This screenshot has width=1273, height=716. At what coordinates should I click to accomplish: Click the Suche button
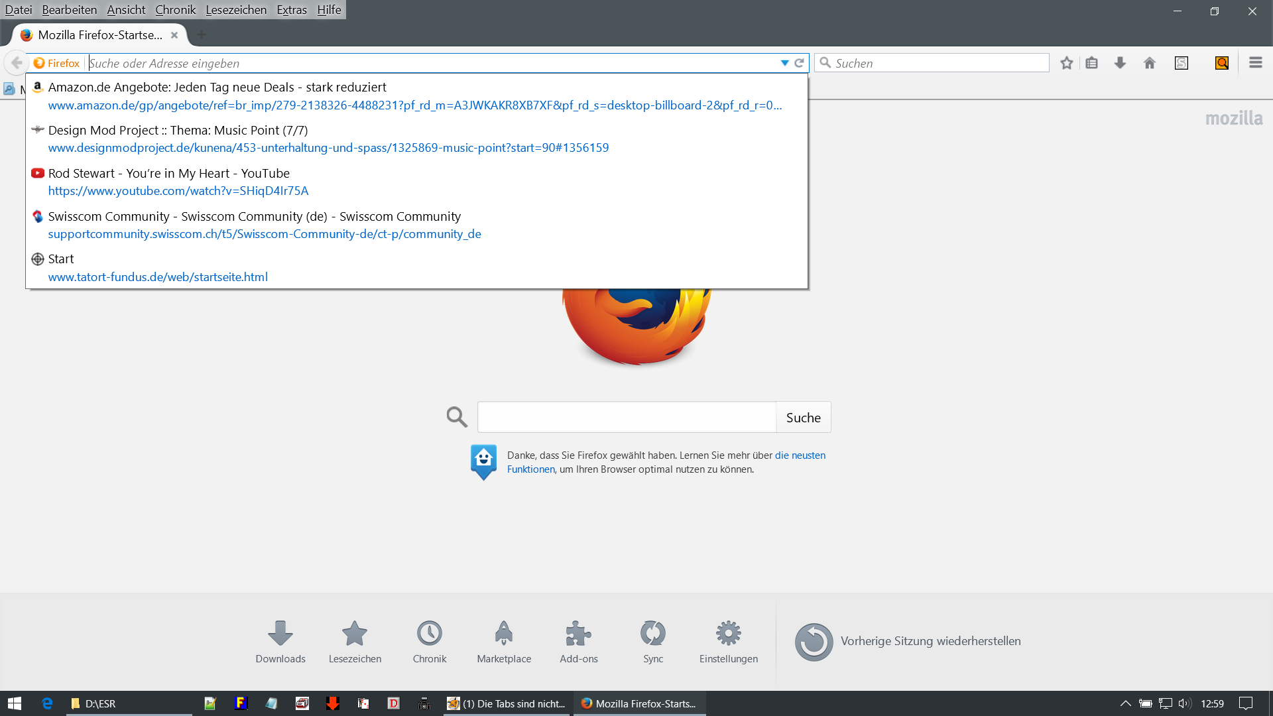pos(803,418)
